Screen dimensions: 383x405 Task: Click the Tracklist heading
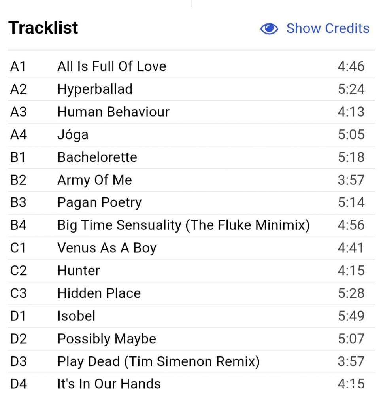click(43, 28)
